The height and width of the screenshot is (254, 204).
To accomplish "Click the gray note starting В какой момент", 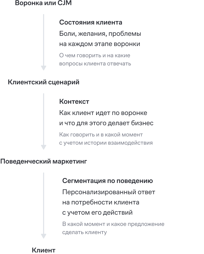I will (113, 228).
